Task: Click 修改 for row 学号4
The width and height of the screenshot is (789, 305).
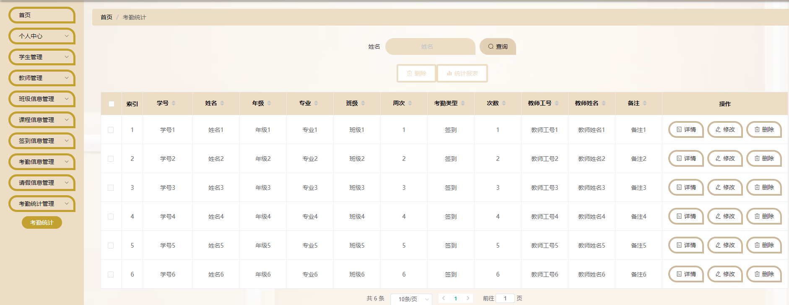Action: (725, 216)
